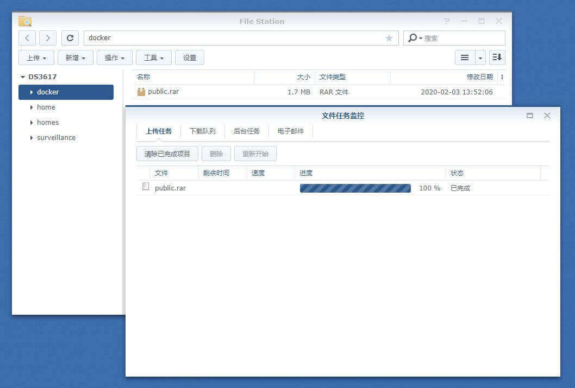
Task: Click the address field showing docker
Action: tap(217, 38)
